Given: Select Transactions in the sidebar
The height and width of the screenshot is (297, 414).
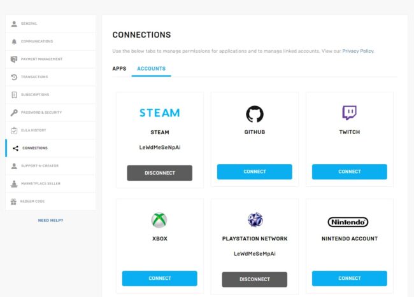Looking at the screenshot, I should point(34,77).
